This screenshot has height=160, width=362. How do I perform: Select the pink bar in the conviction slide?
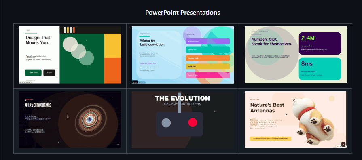click(x=208, y=75)
